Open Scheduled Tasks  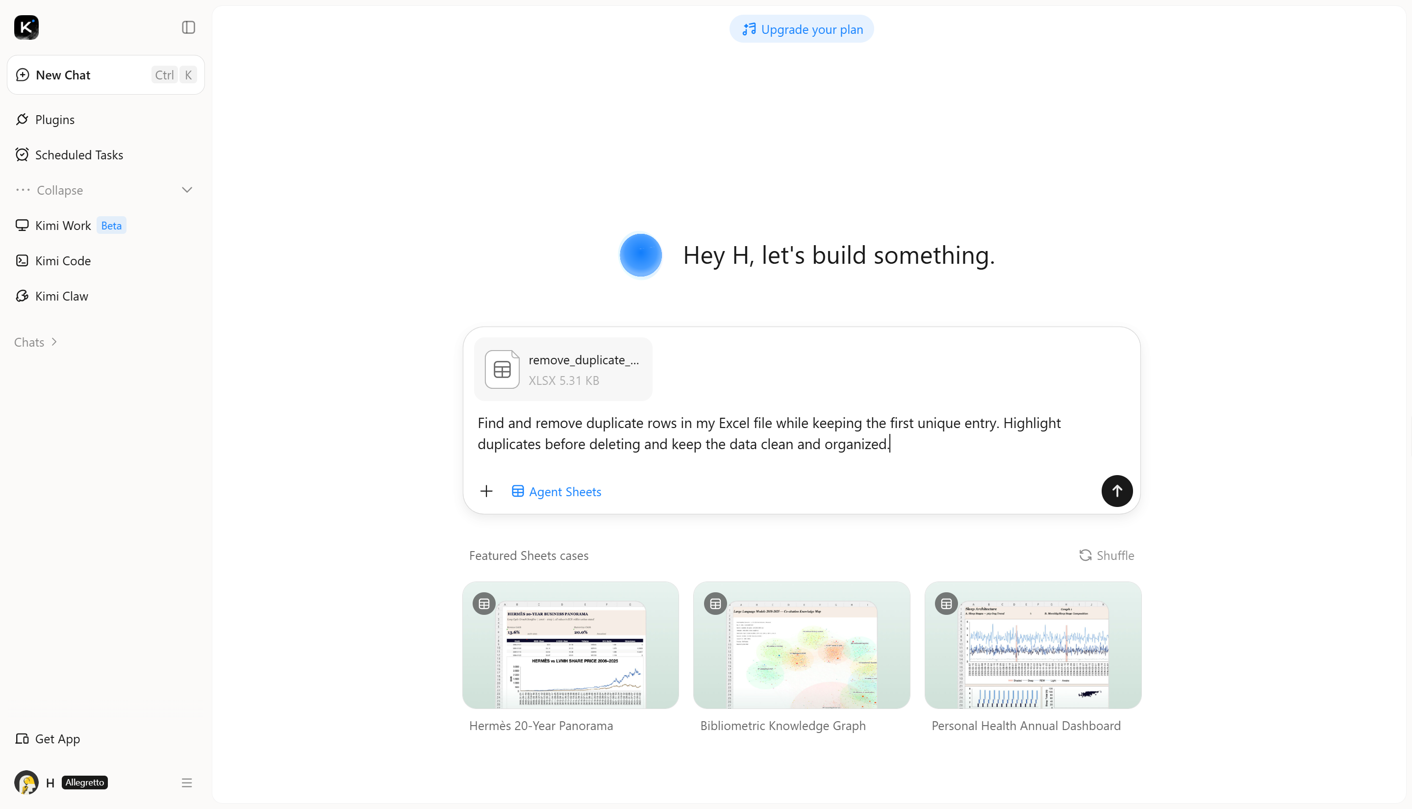pyautogui.click(x=79, y=155)
